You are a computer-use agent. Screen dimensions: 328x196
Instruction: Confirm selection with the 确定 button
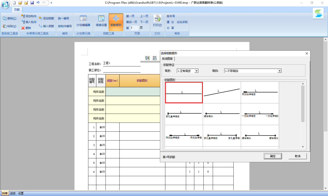(x=273, y=156)
